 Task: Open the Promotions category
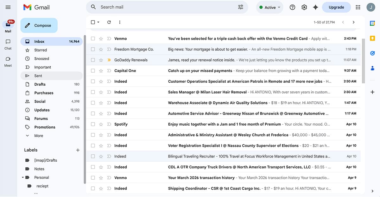click(x=51, y=127)
